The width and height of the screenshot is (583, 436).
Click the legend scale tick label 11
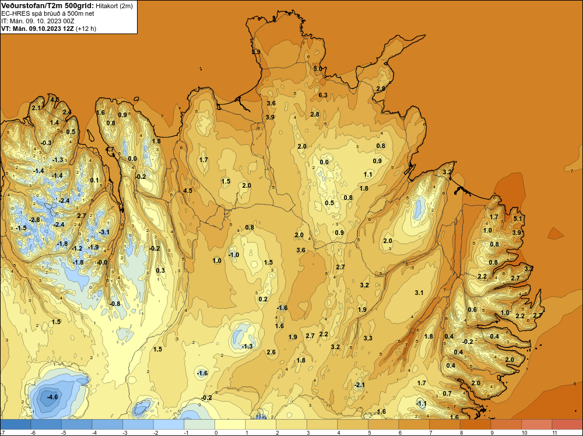click(x=554, y=433)
